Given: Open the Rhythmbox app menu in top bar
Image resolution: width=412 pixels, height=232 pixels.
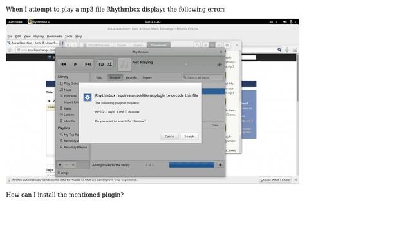Looking at the screenshot, I should (x=39, y=22).
